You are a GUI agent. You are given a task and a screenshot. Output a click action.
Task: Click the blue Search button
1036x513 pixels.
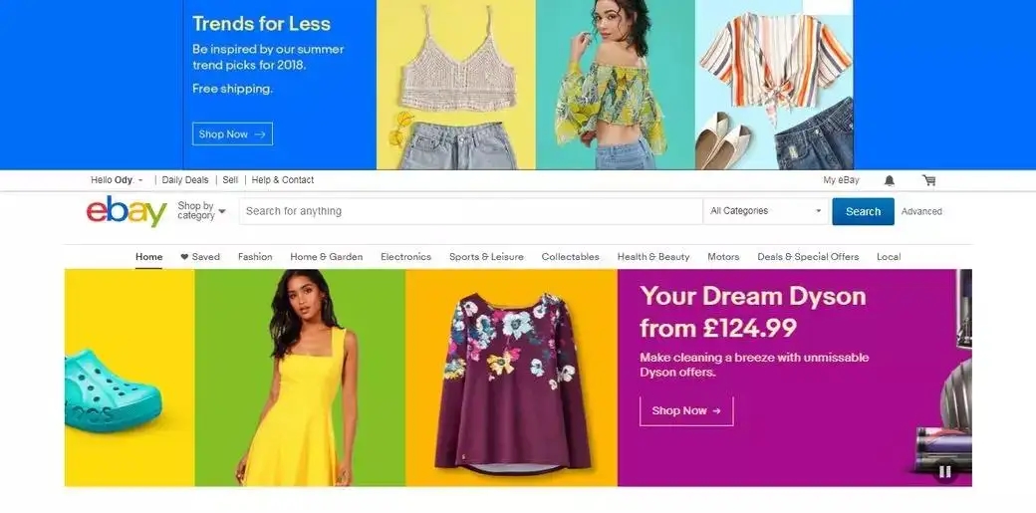click(x=863, y=211)
